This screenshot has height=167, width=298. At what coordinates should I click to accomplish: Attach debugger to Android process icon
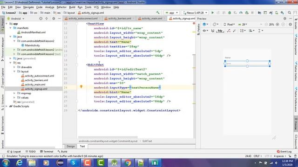tap(247, 13)
